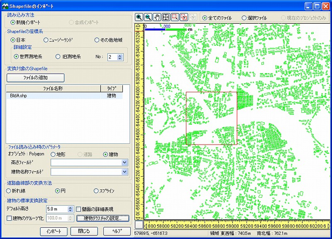This screenshot has width=332, height=239.
Task: Select the hand pan tool
Action: point(157,17)
